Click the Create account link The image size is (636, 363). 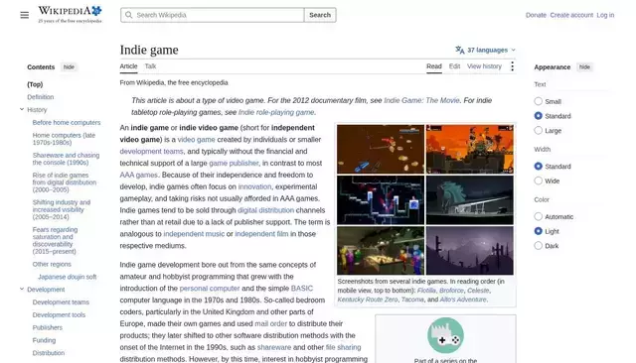pyautogui.click(x=571, y=15)
